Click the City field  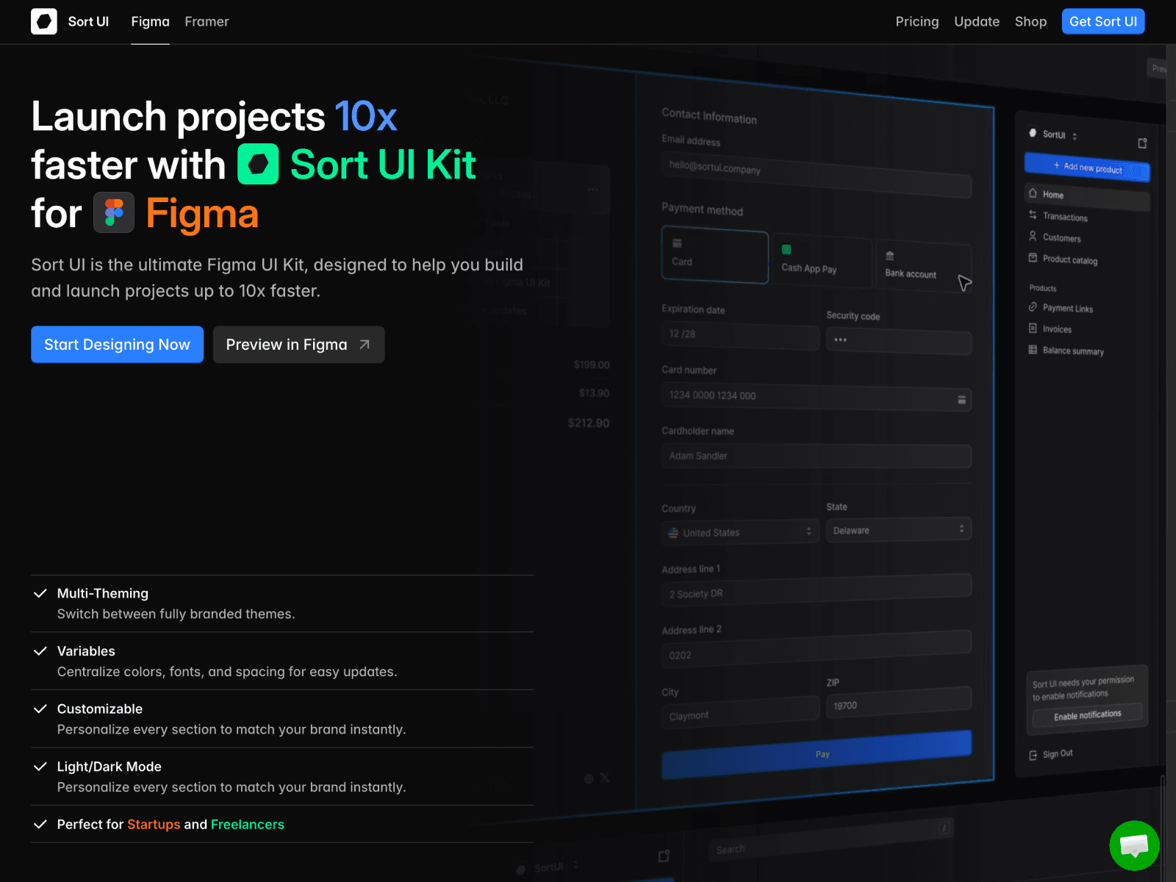(739, 712)
